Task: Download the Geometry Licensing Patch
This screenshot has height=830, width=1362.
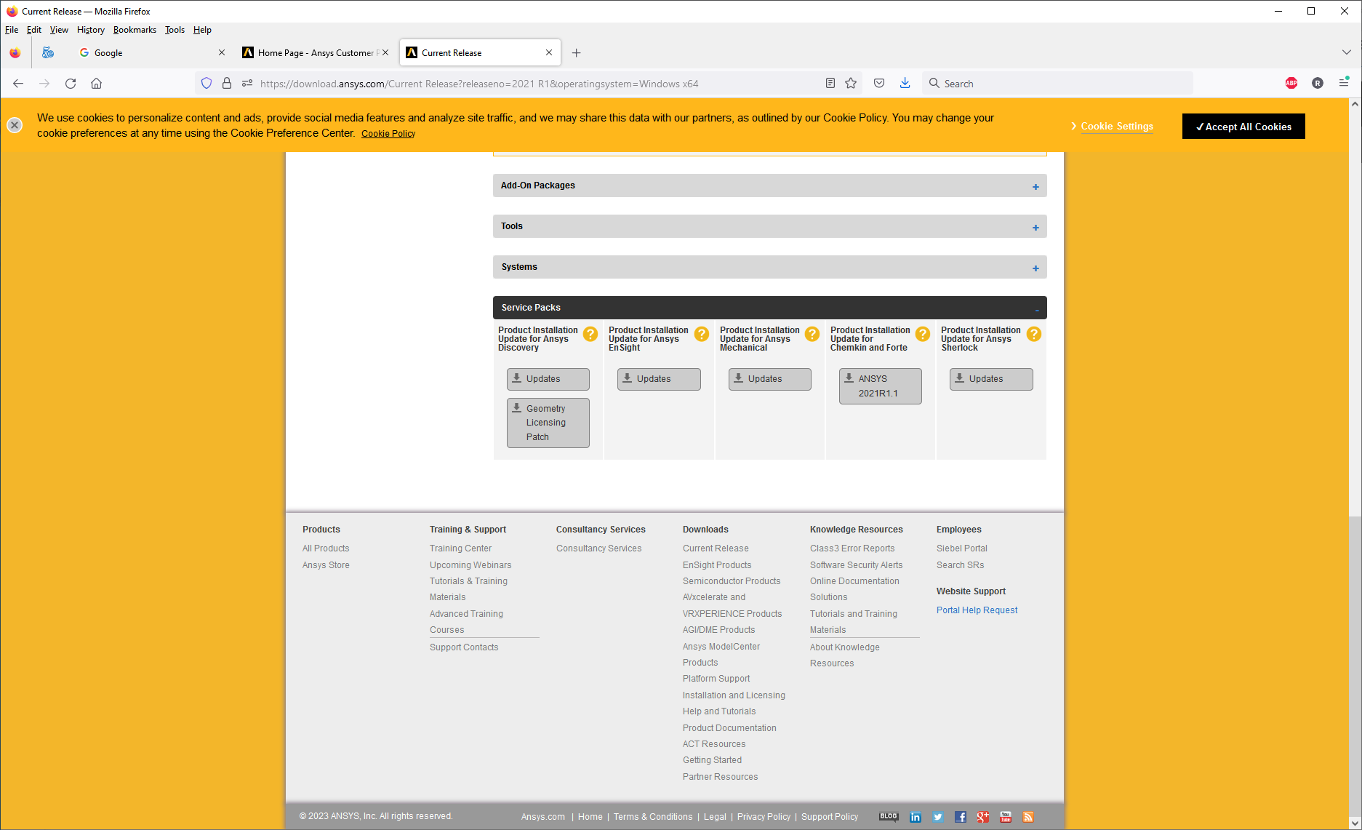Action: [548, 423]
